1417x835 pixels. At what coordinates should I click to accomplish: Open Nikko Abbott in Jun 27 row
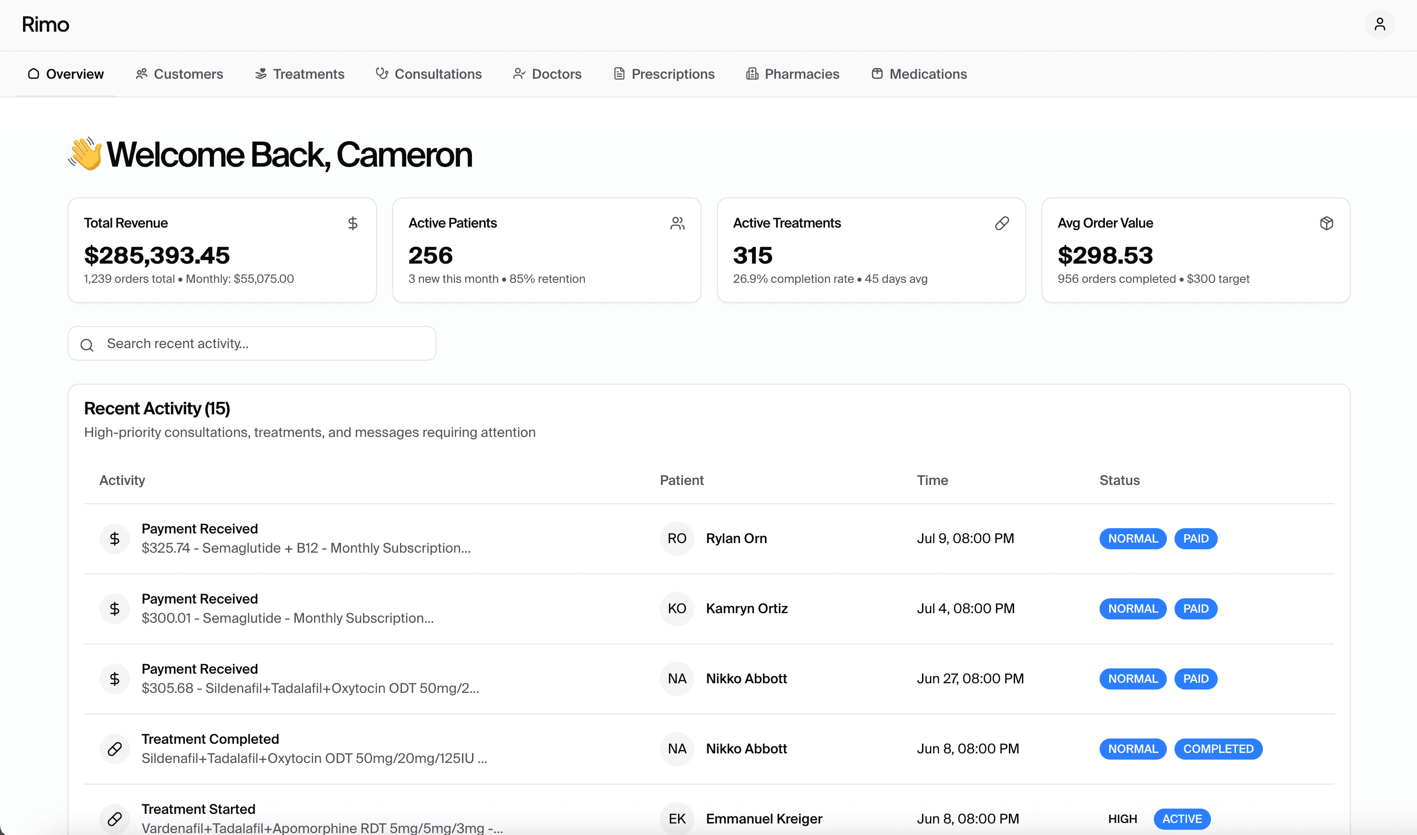pyautogui.click(x=747, y=678)
